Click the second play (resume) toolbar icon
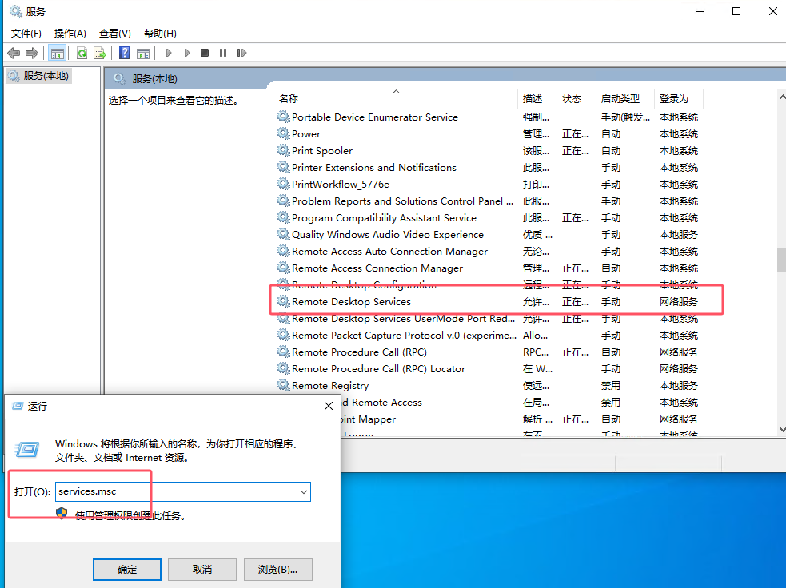 (x=187, y=53)
